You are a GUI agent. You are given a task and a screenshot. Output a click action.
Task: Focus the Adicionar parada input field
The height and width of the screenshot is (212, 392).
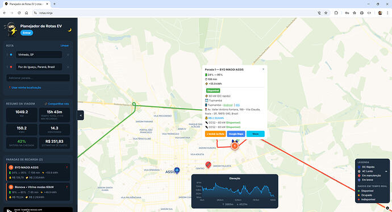(38, 78)
